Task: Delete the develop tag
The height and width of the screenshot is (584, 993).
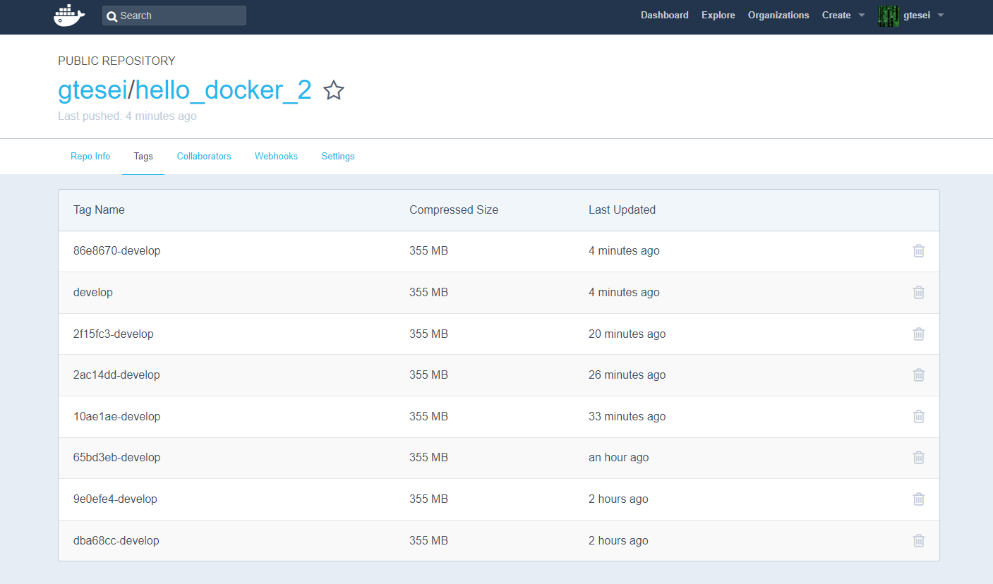Action: pos(918,292)
